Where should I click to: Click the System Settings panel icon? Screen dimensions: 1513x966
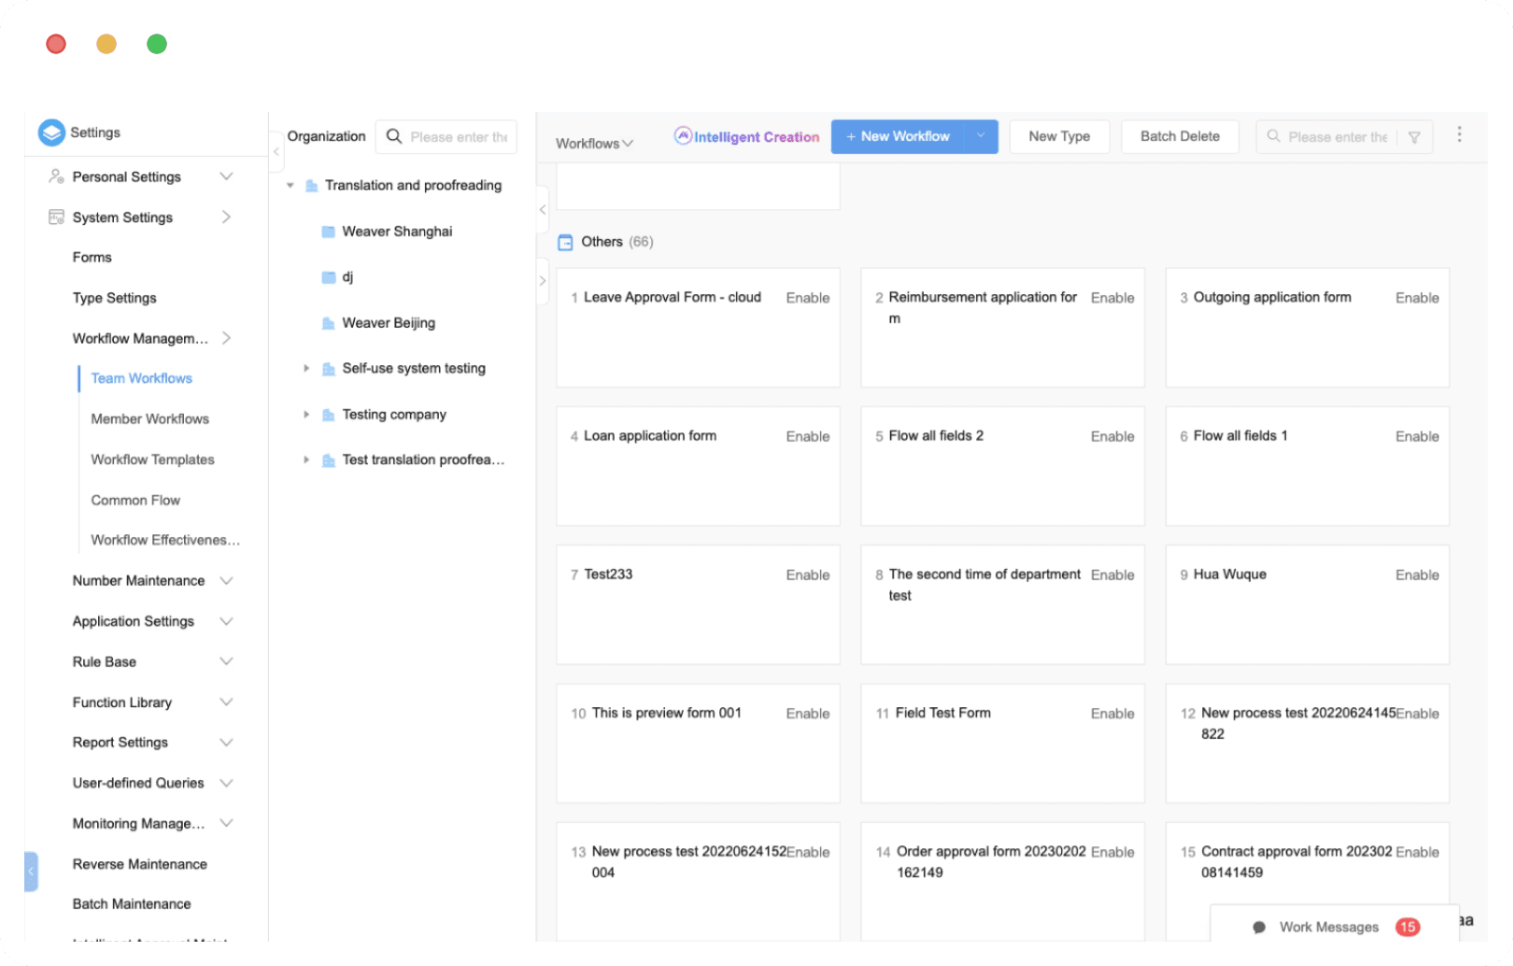(x=56, y=217)
